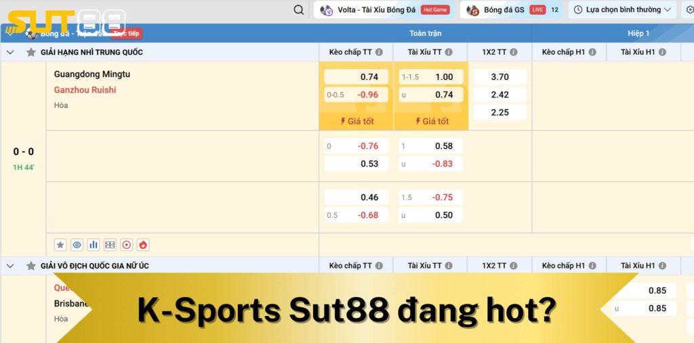Toggle favorite star for Guangdong match

pos(60,245)
